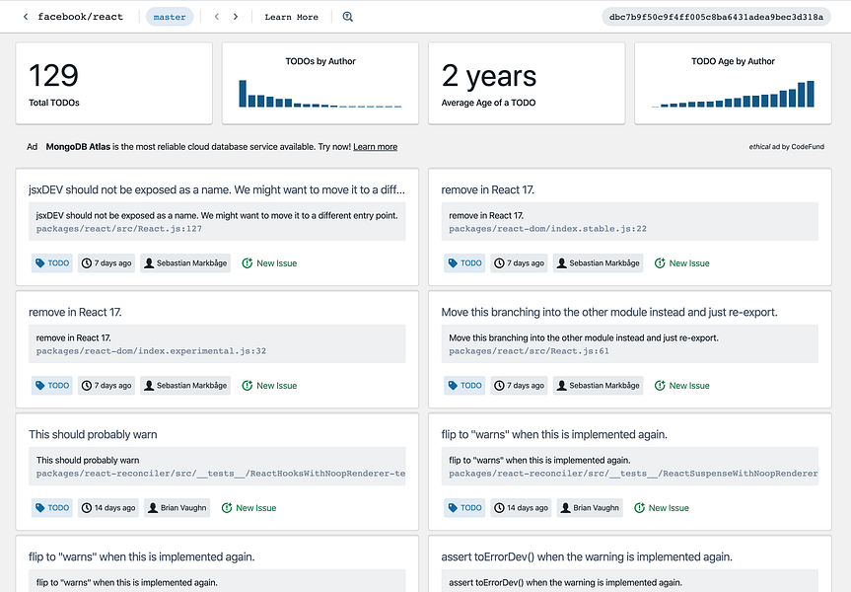Open the 2 years Average Age card

(527, 84)
